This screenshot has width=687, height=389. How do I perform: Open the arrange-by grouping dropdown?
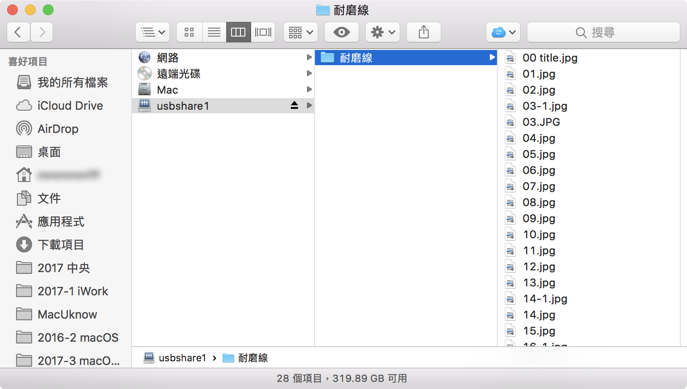[x=300, y=32]
